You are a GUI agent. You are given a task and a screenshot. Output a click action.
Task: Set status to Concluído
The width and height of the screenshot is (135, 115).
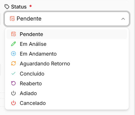pos(67,74)
